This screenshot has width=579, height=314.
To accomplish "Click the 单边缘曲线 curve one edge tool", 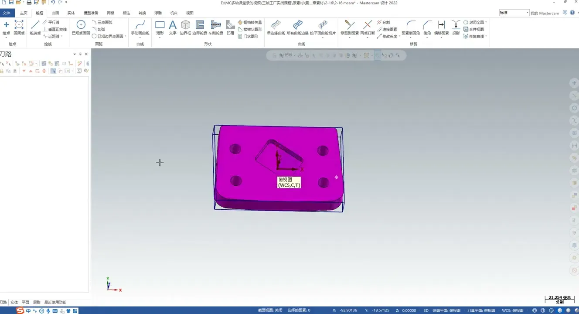I will click(x=276, y=27).
